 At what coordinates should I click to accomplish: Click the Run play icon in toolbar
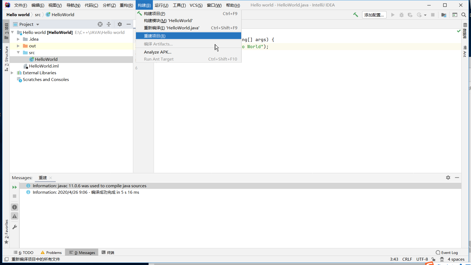pyautogui.click(x=393, y=15)
